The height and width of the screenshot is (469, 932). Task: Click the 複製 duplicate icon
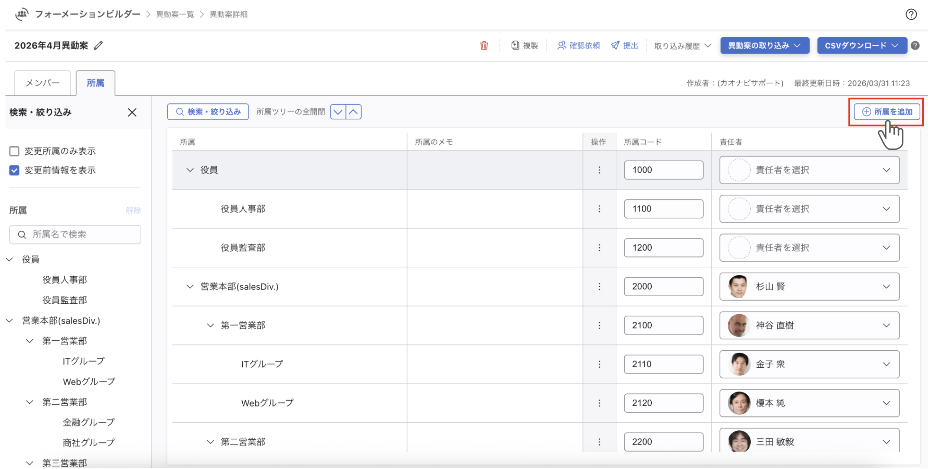(x=515, y=46)
